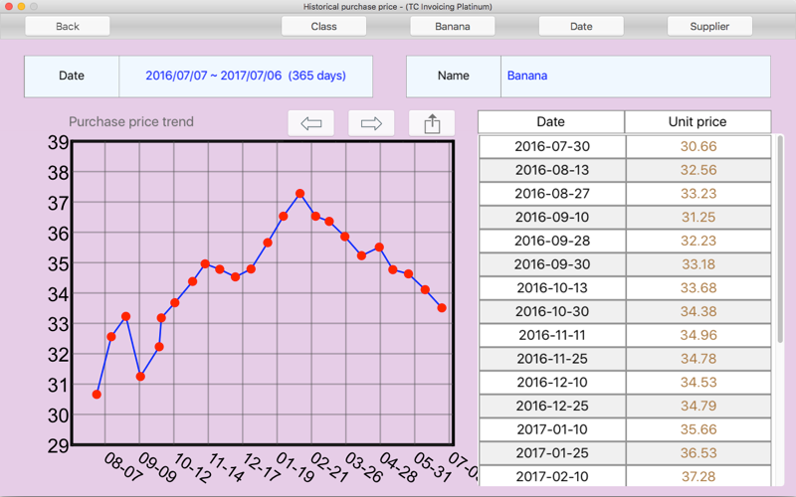
Task: Click the last data point on the chart
Action: click(442, 308)
